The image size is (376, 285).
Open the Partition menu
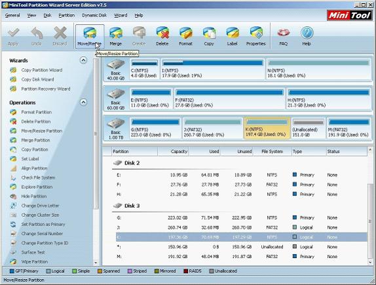[66, 15]
